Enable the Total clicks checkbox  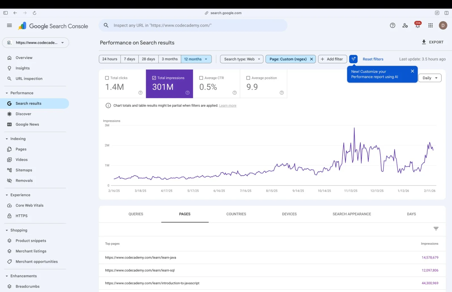107,78
